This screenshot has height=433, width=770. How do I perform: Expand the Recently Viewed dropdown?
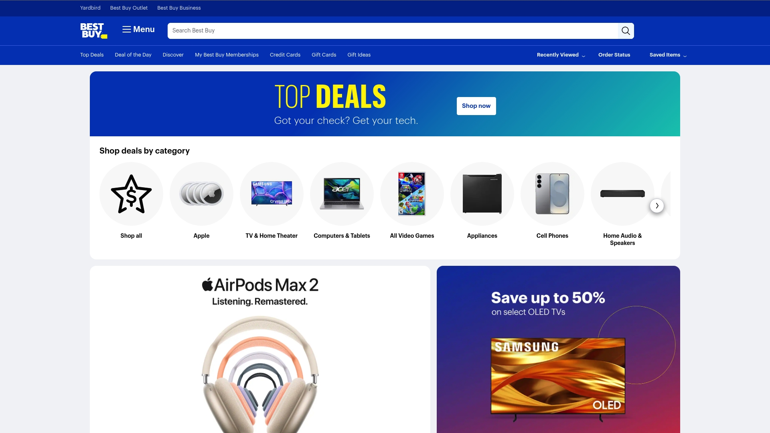coord(561,55)
